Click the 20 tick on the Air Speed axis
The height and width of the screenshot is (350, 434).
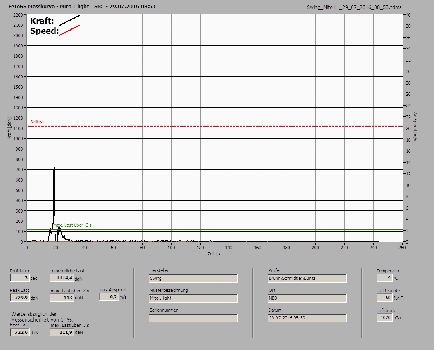408,128
